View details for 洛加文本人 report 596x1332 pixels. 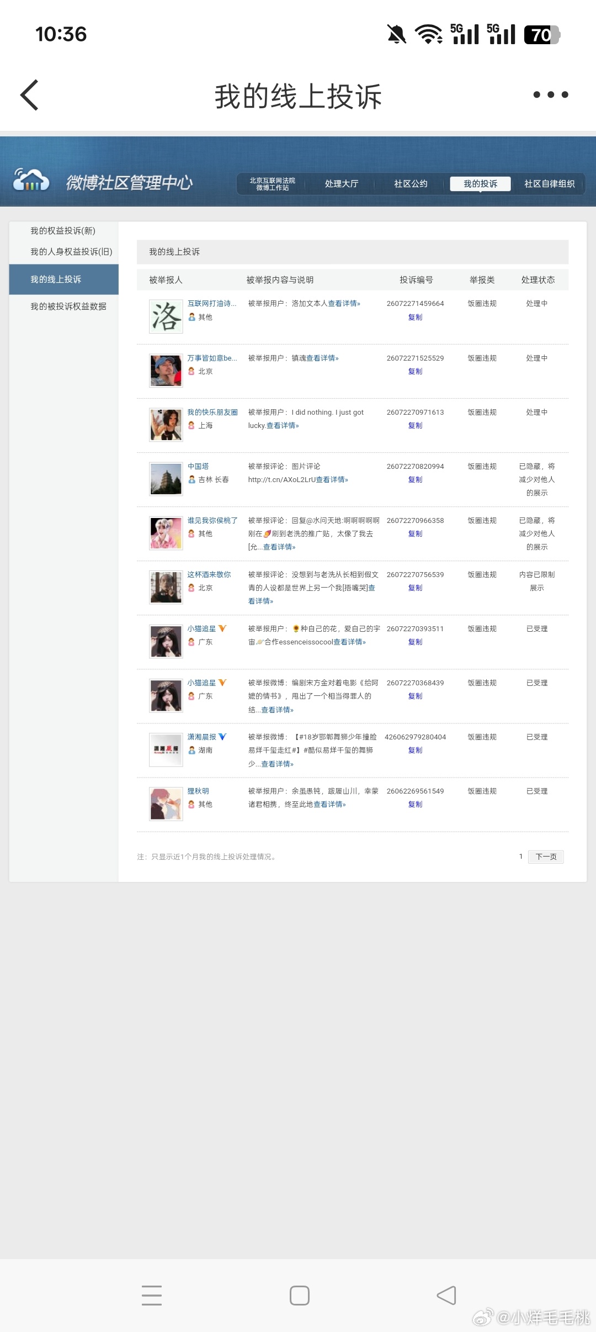(x=344, y=303)
